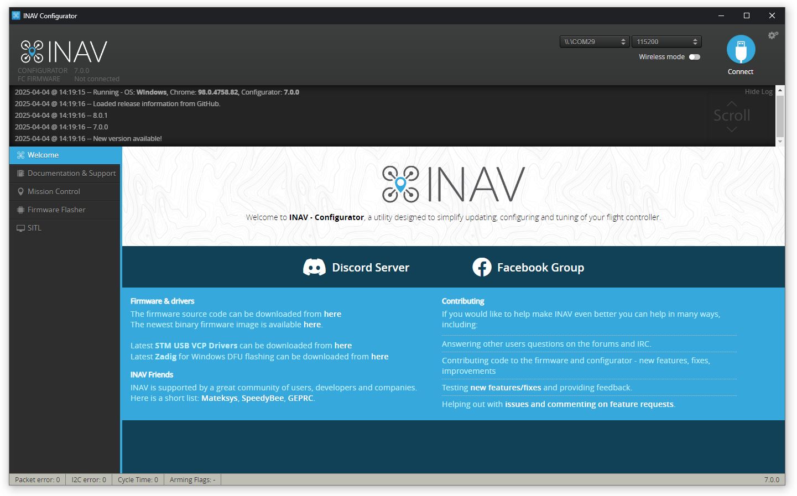The height and width of the screenshot is (496, 797).
Task: Open the SITL tab
Action: (x=65, y=228)
